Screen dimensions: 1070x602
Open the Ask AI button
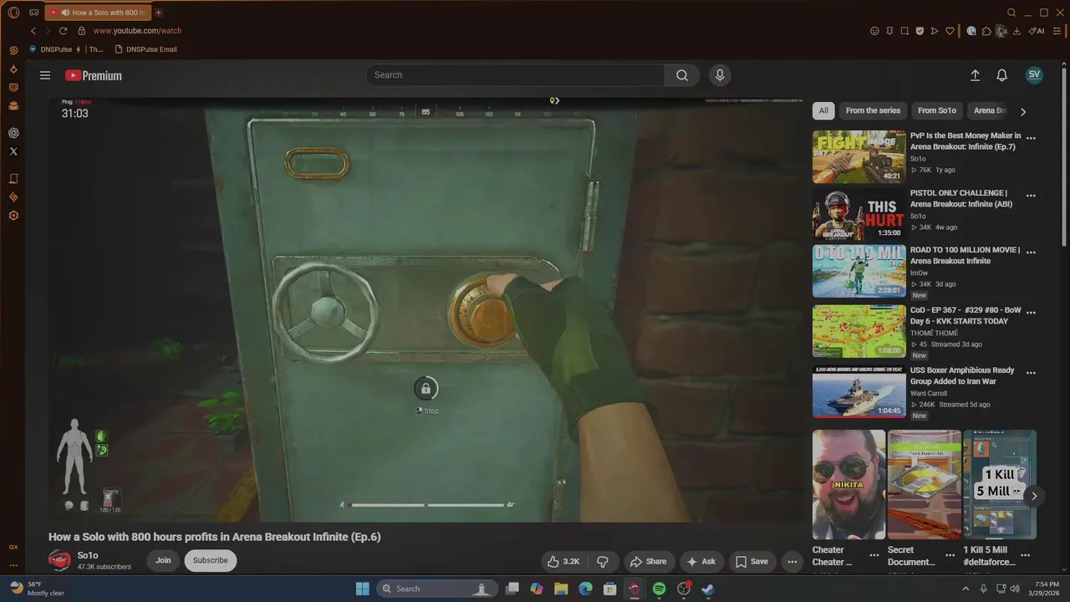pos(701,562)
